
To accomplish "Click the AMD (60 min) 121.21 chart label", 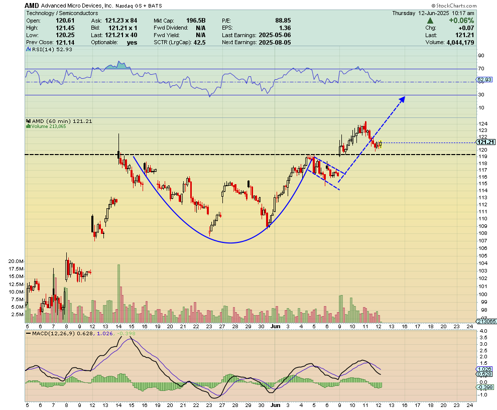I will coord(62,121).
